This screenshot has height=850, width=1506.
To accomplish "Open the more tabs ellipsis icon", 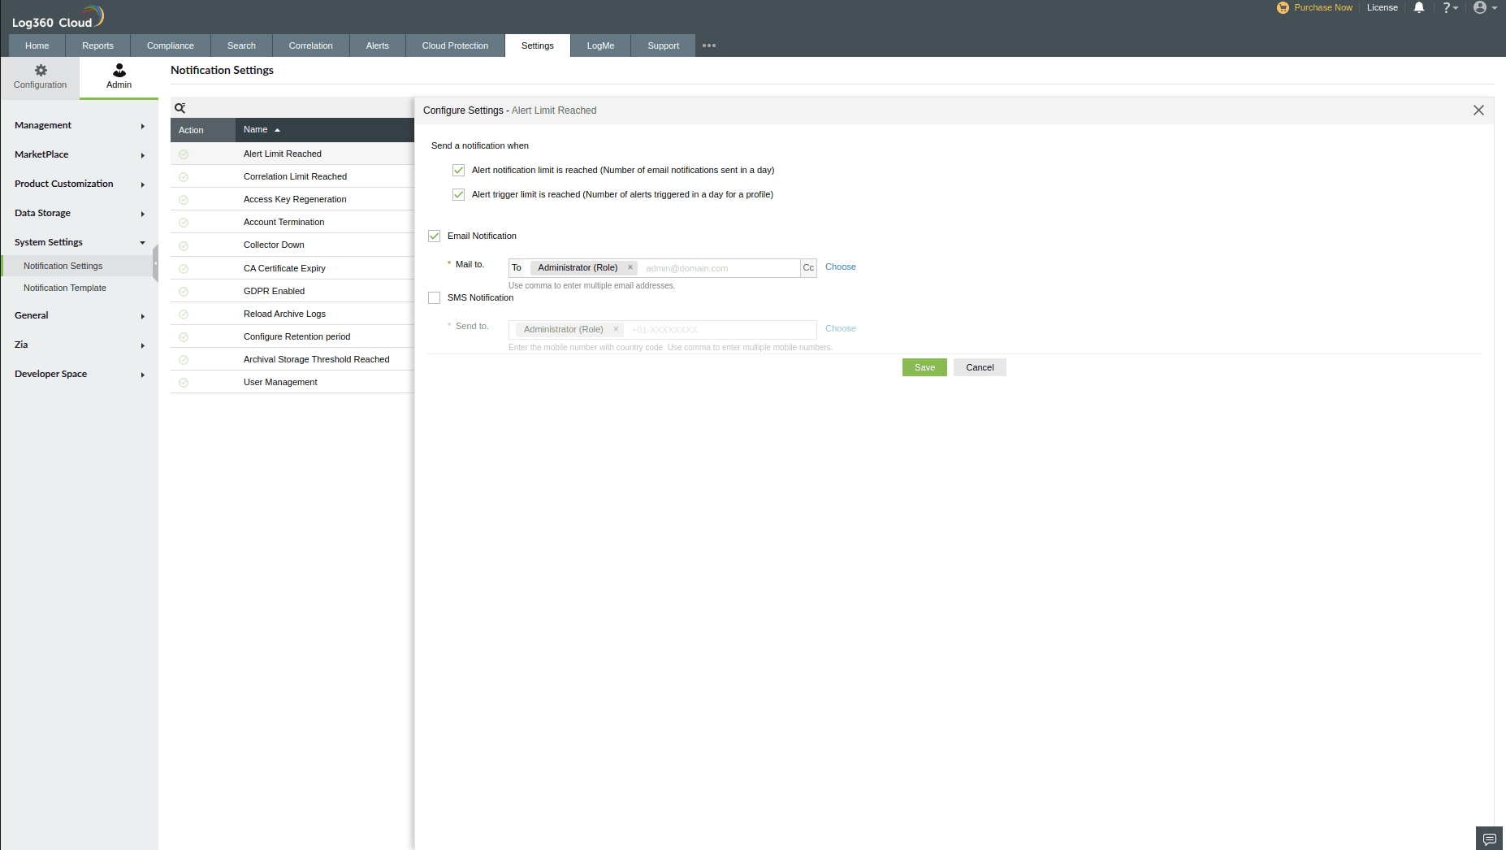I will tap(709, 46).
